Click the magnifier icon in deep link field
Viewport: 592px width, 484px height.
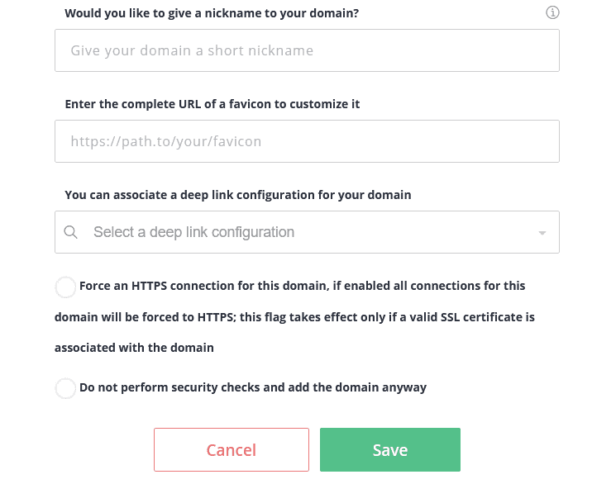point(70,232)
